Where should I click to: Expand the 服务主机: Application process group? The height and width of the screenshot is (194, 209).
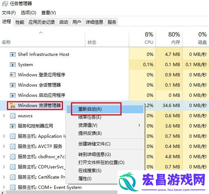tap(4, 136)
